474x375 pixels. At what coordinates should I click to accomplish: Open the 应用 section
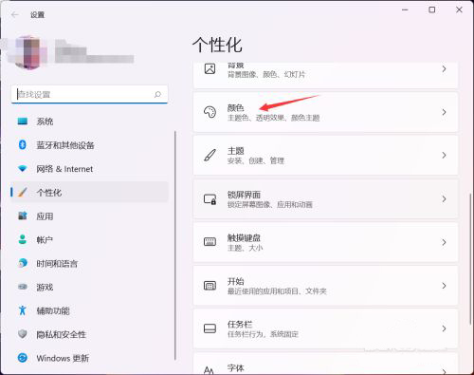[x=89, y=216]
